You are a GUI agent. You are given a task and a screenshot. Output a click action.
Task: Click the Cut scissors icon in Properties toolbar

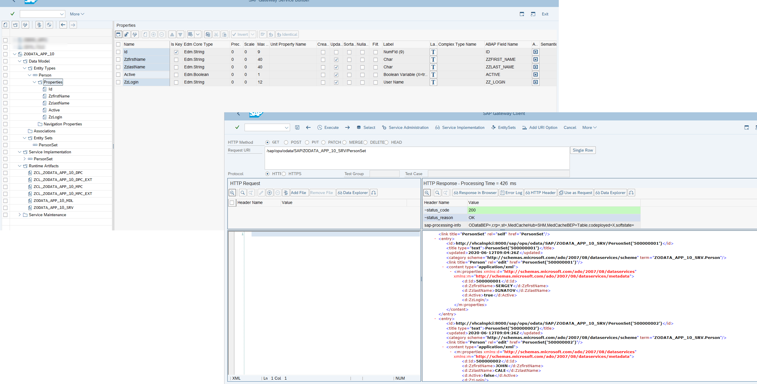click(216, 35)
